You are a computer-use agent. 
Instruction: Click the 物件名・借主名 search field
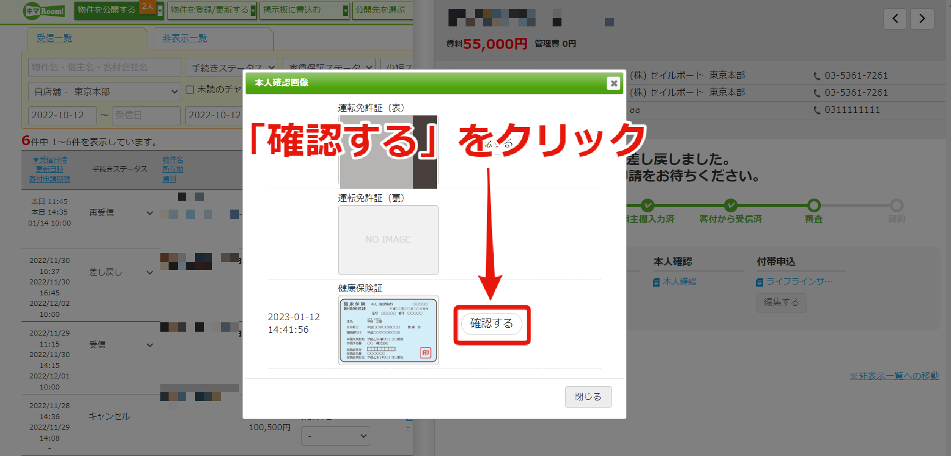coord(105,67)
